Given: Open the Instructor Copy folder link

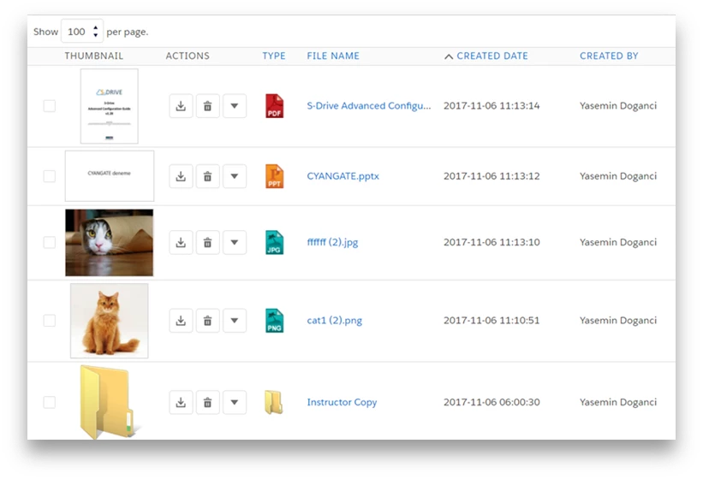Looking at the screenshot, I should [x=342, y=402].
